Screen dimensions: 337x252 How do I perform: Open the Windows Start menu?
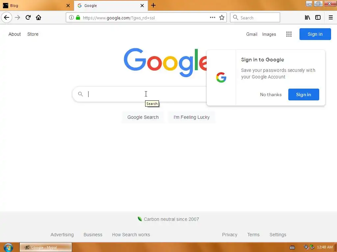click(x=8, y=247)
